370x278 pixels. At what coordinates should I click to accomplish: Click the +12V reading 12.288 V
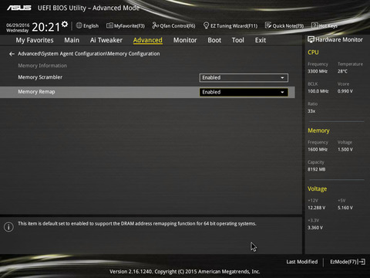coord(317,208)
